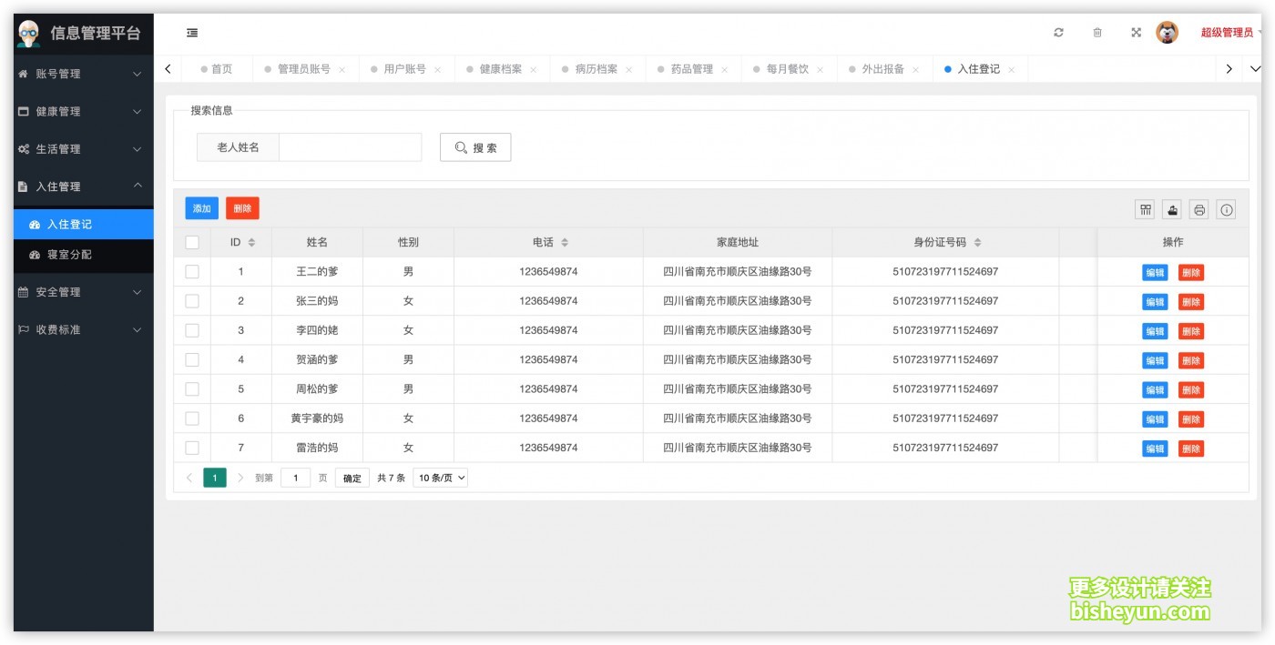Click the info icon above table

1227,210
